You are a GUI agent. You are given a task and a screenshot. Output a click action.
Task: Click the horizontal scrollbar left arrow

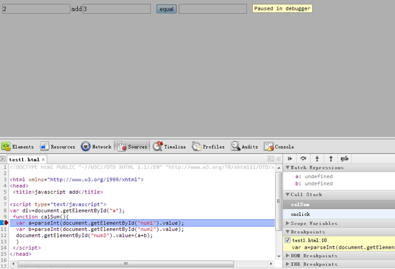13,264
